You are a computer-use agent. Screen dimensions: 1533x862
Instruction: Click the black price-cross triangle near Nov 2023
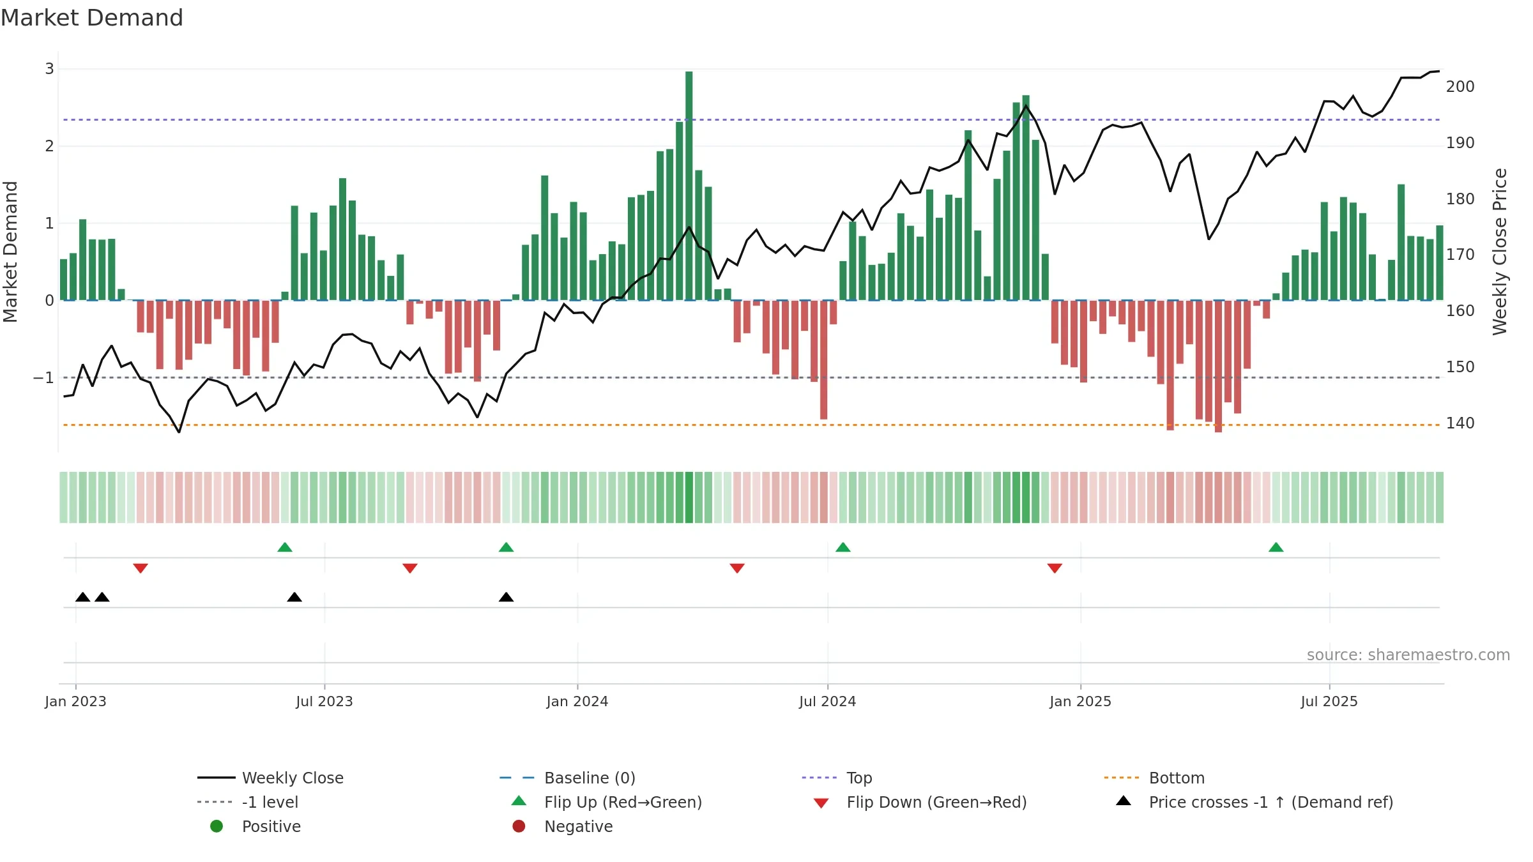[x=506, y=597]
